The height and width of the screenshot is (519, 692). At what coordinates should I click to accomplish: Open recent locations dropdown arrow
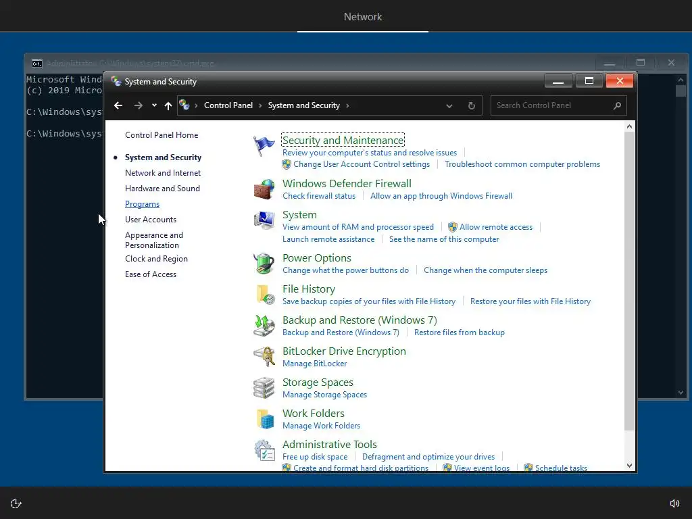[154, 105]
